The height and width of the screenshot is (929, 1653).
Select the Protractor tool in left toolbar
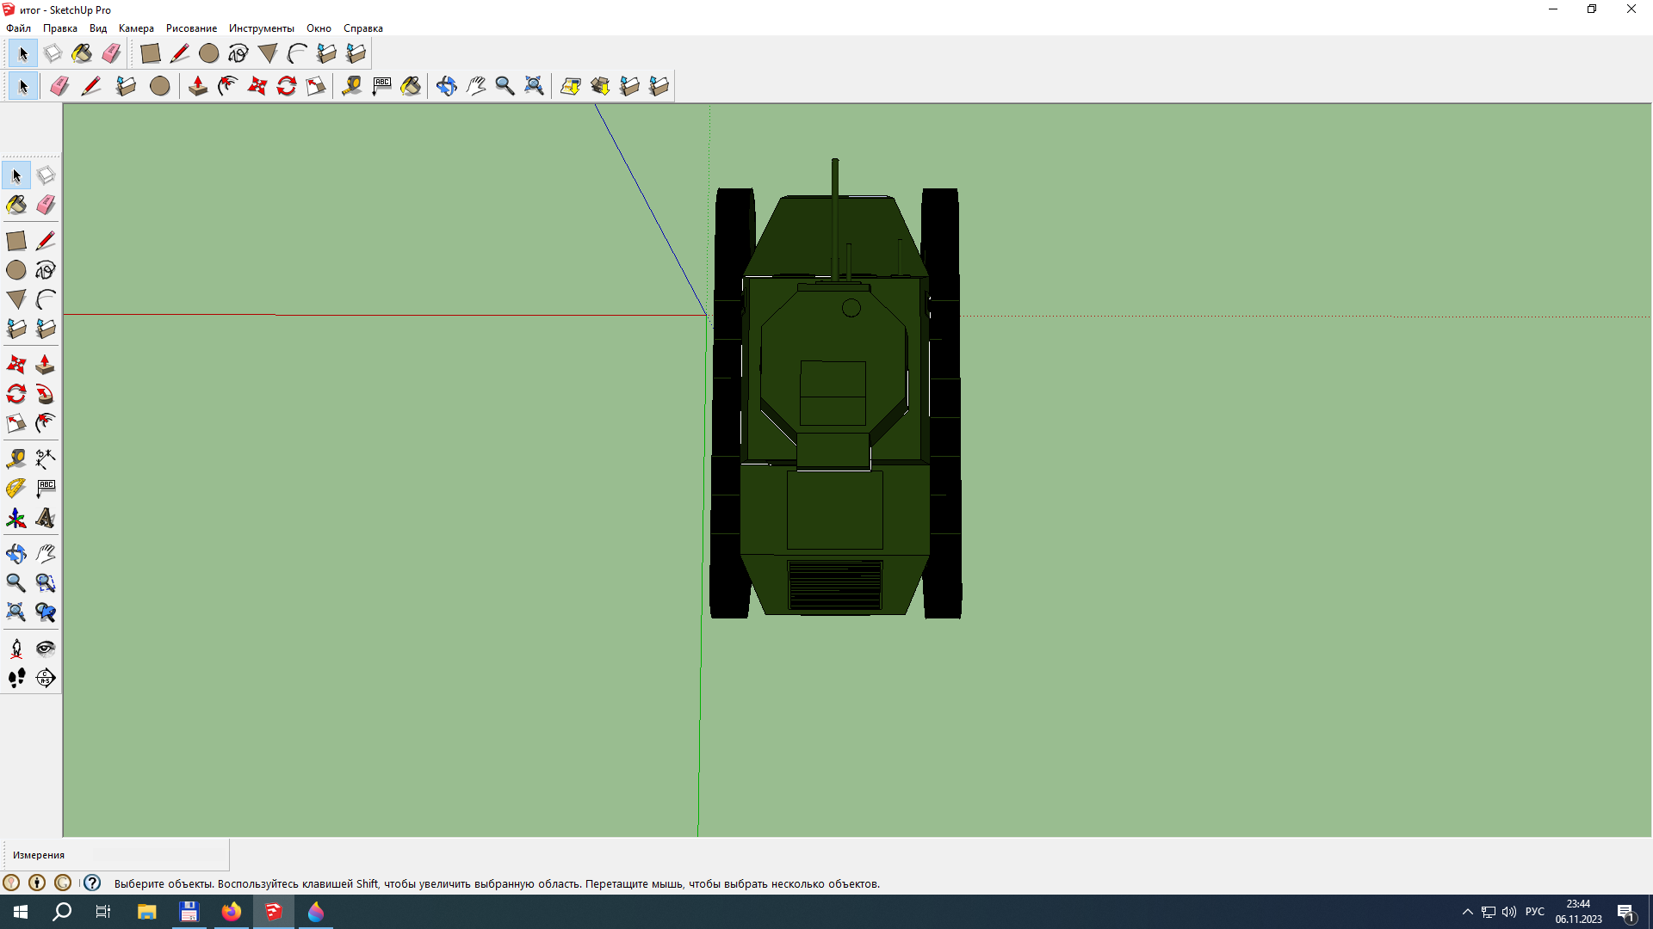tap(15, 489)
